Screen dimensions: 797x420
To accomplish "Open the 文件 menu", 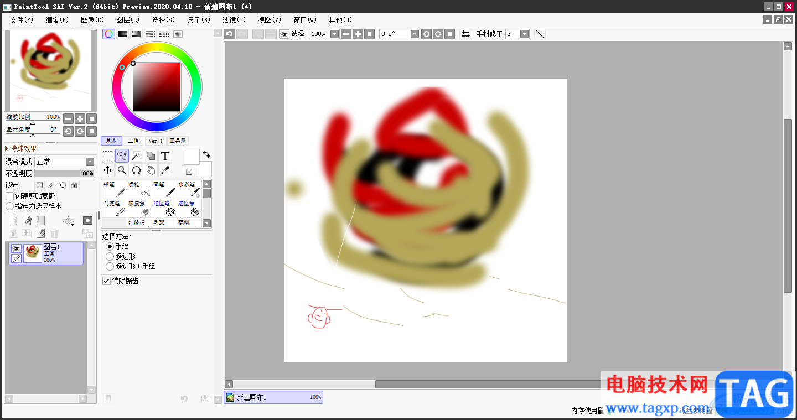I will click(x=22, y=20).
